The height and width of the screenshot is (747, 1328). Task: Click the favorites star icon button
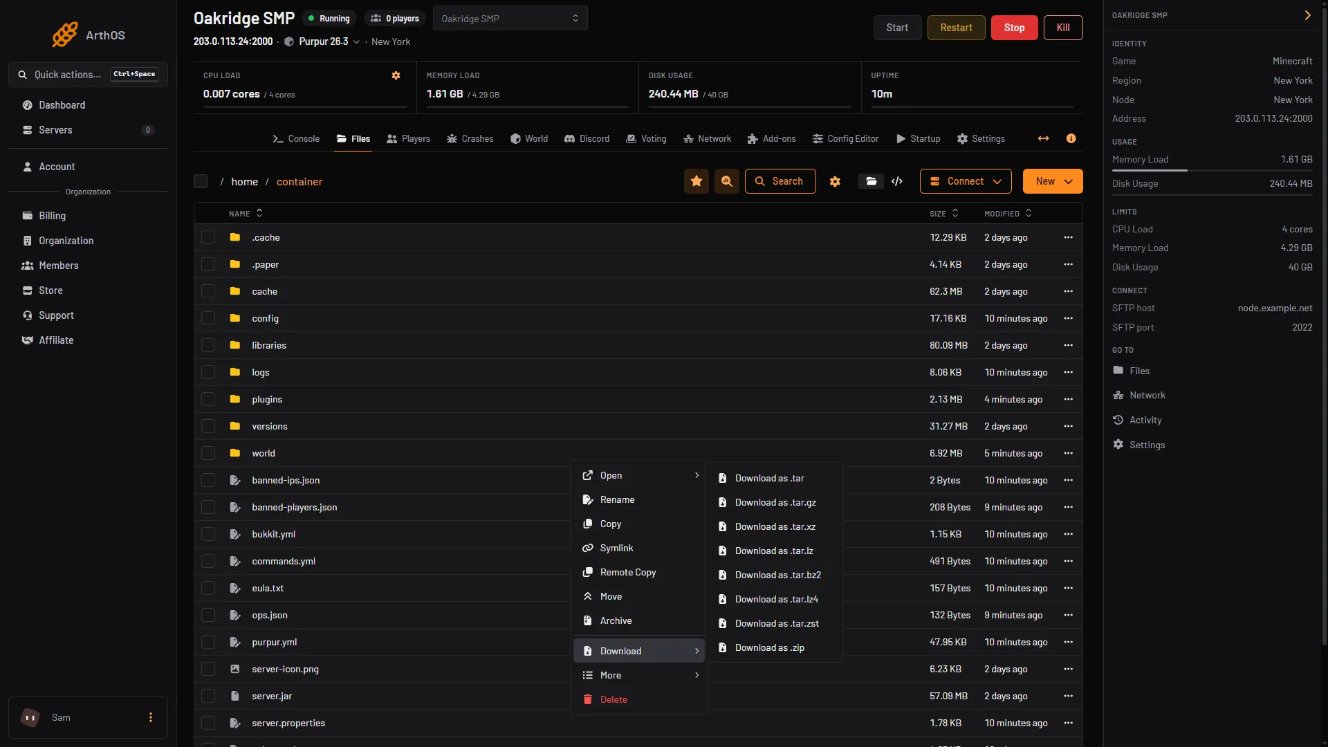point(697,181)
